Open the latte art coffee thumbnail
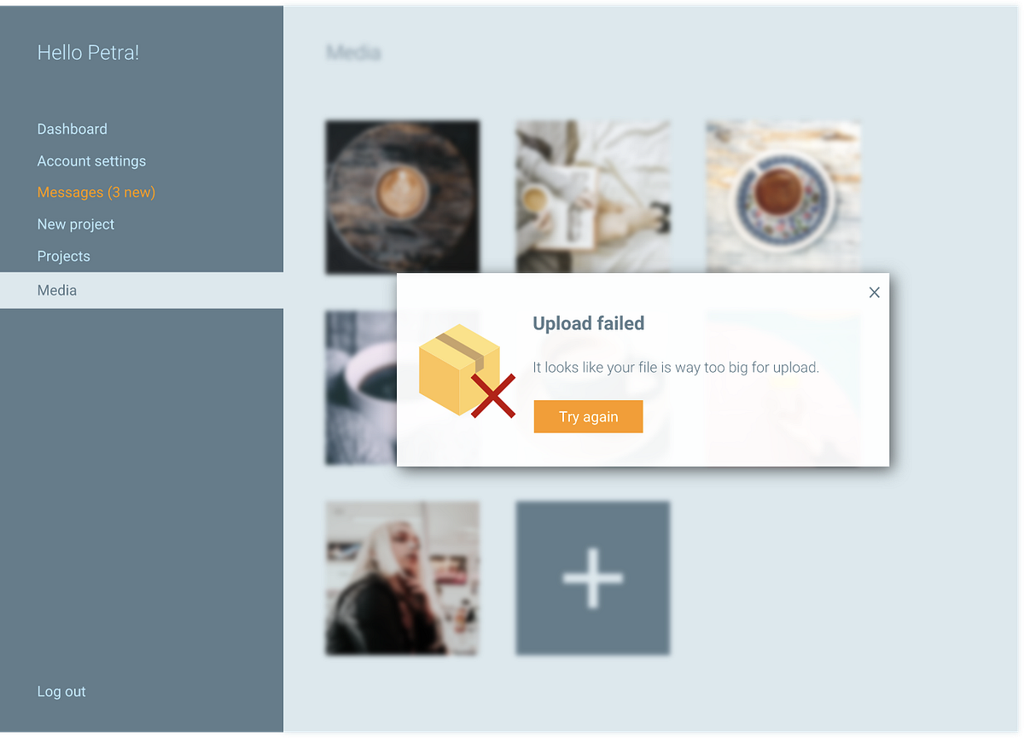 tap(402, 197)
